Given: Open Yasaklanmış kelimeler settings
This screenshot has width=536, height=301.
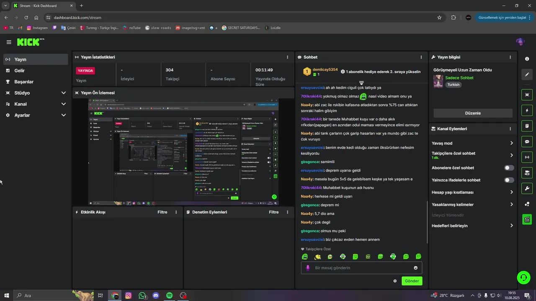Looking at the screenshot, I should (472, 204).
